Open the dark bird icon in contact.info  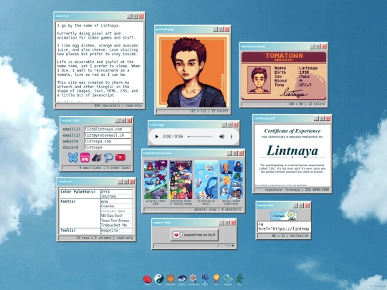97,158
